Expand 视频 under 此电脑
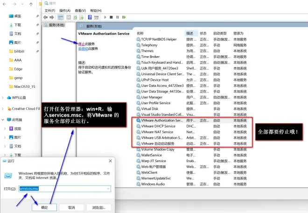 tap(5, 128)
